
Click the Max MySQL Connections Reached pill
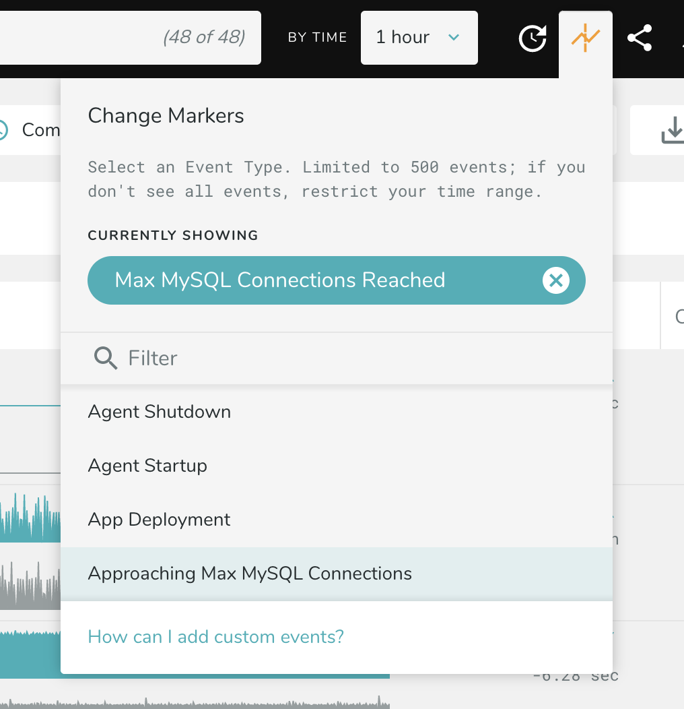coord(280,280)
